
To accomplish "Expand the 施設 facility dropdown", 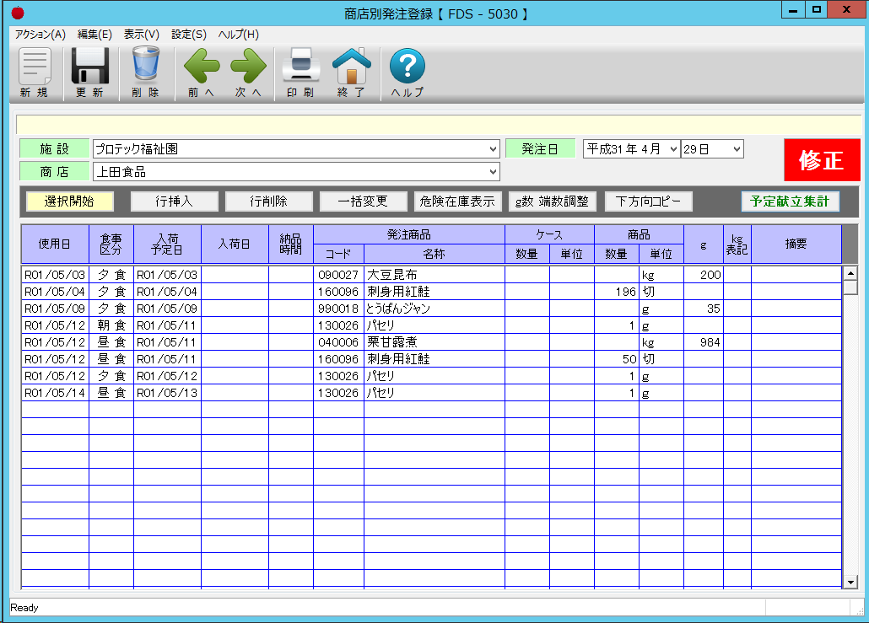I will [x=493, y=149].
